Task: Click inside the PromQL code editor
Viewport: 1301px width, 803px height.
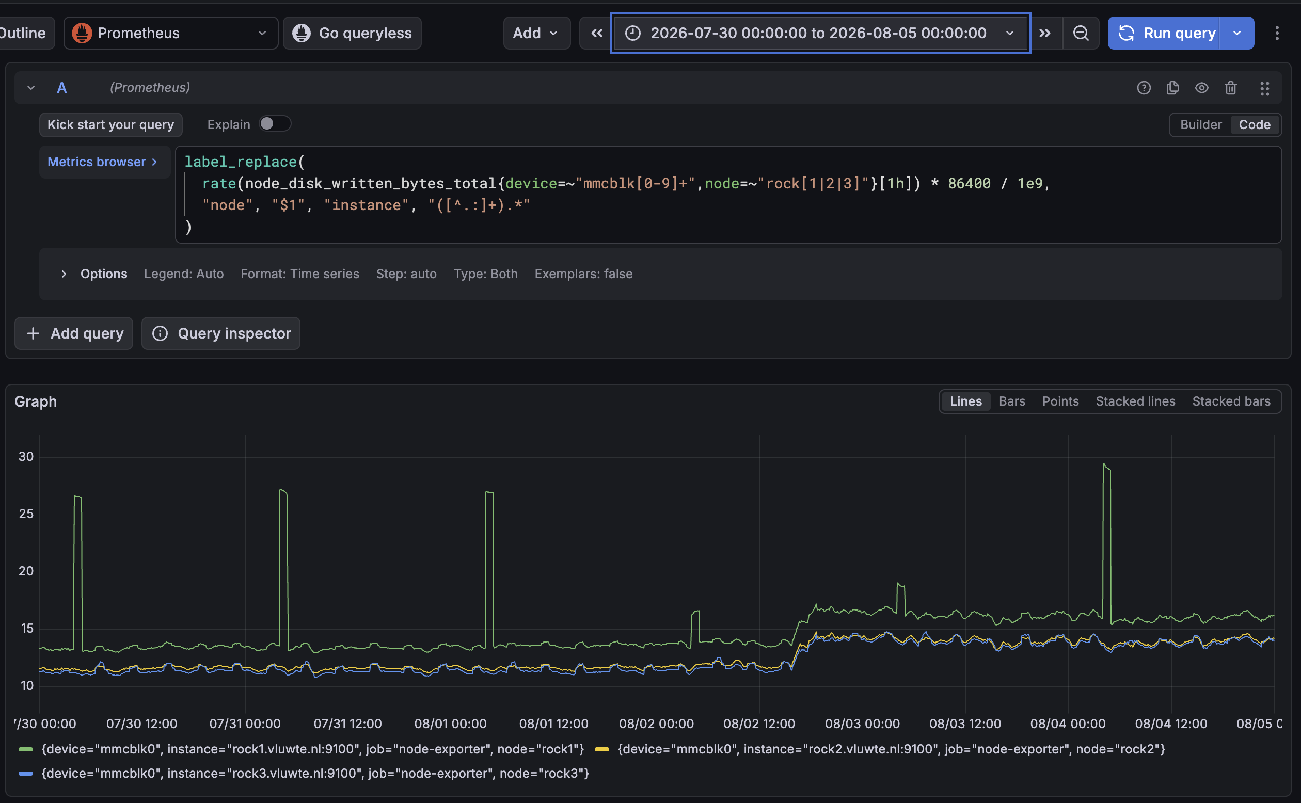Action: pyautogui.click(x=728, y=195)
